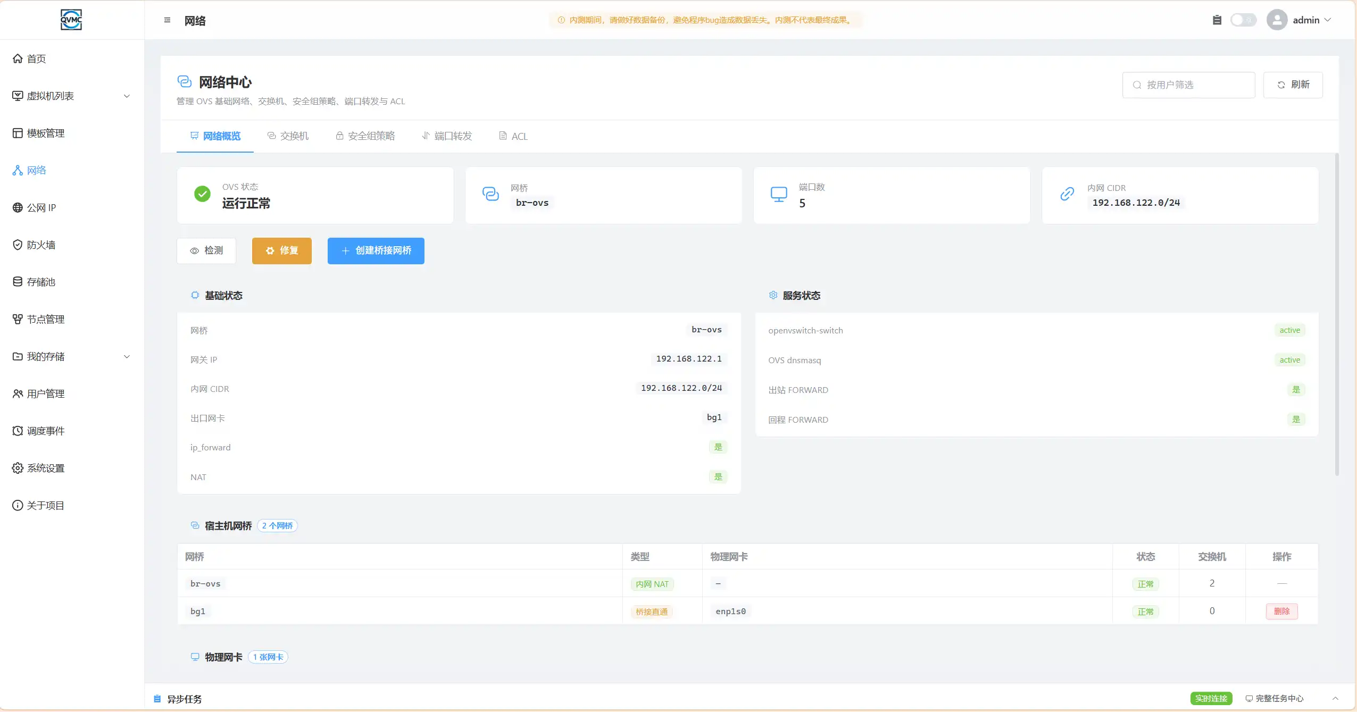
Task: Click 创建桥接网桥 button
Action: [376, 251]
